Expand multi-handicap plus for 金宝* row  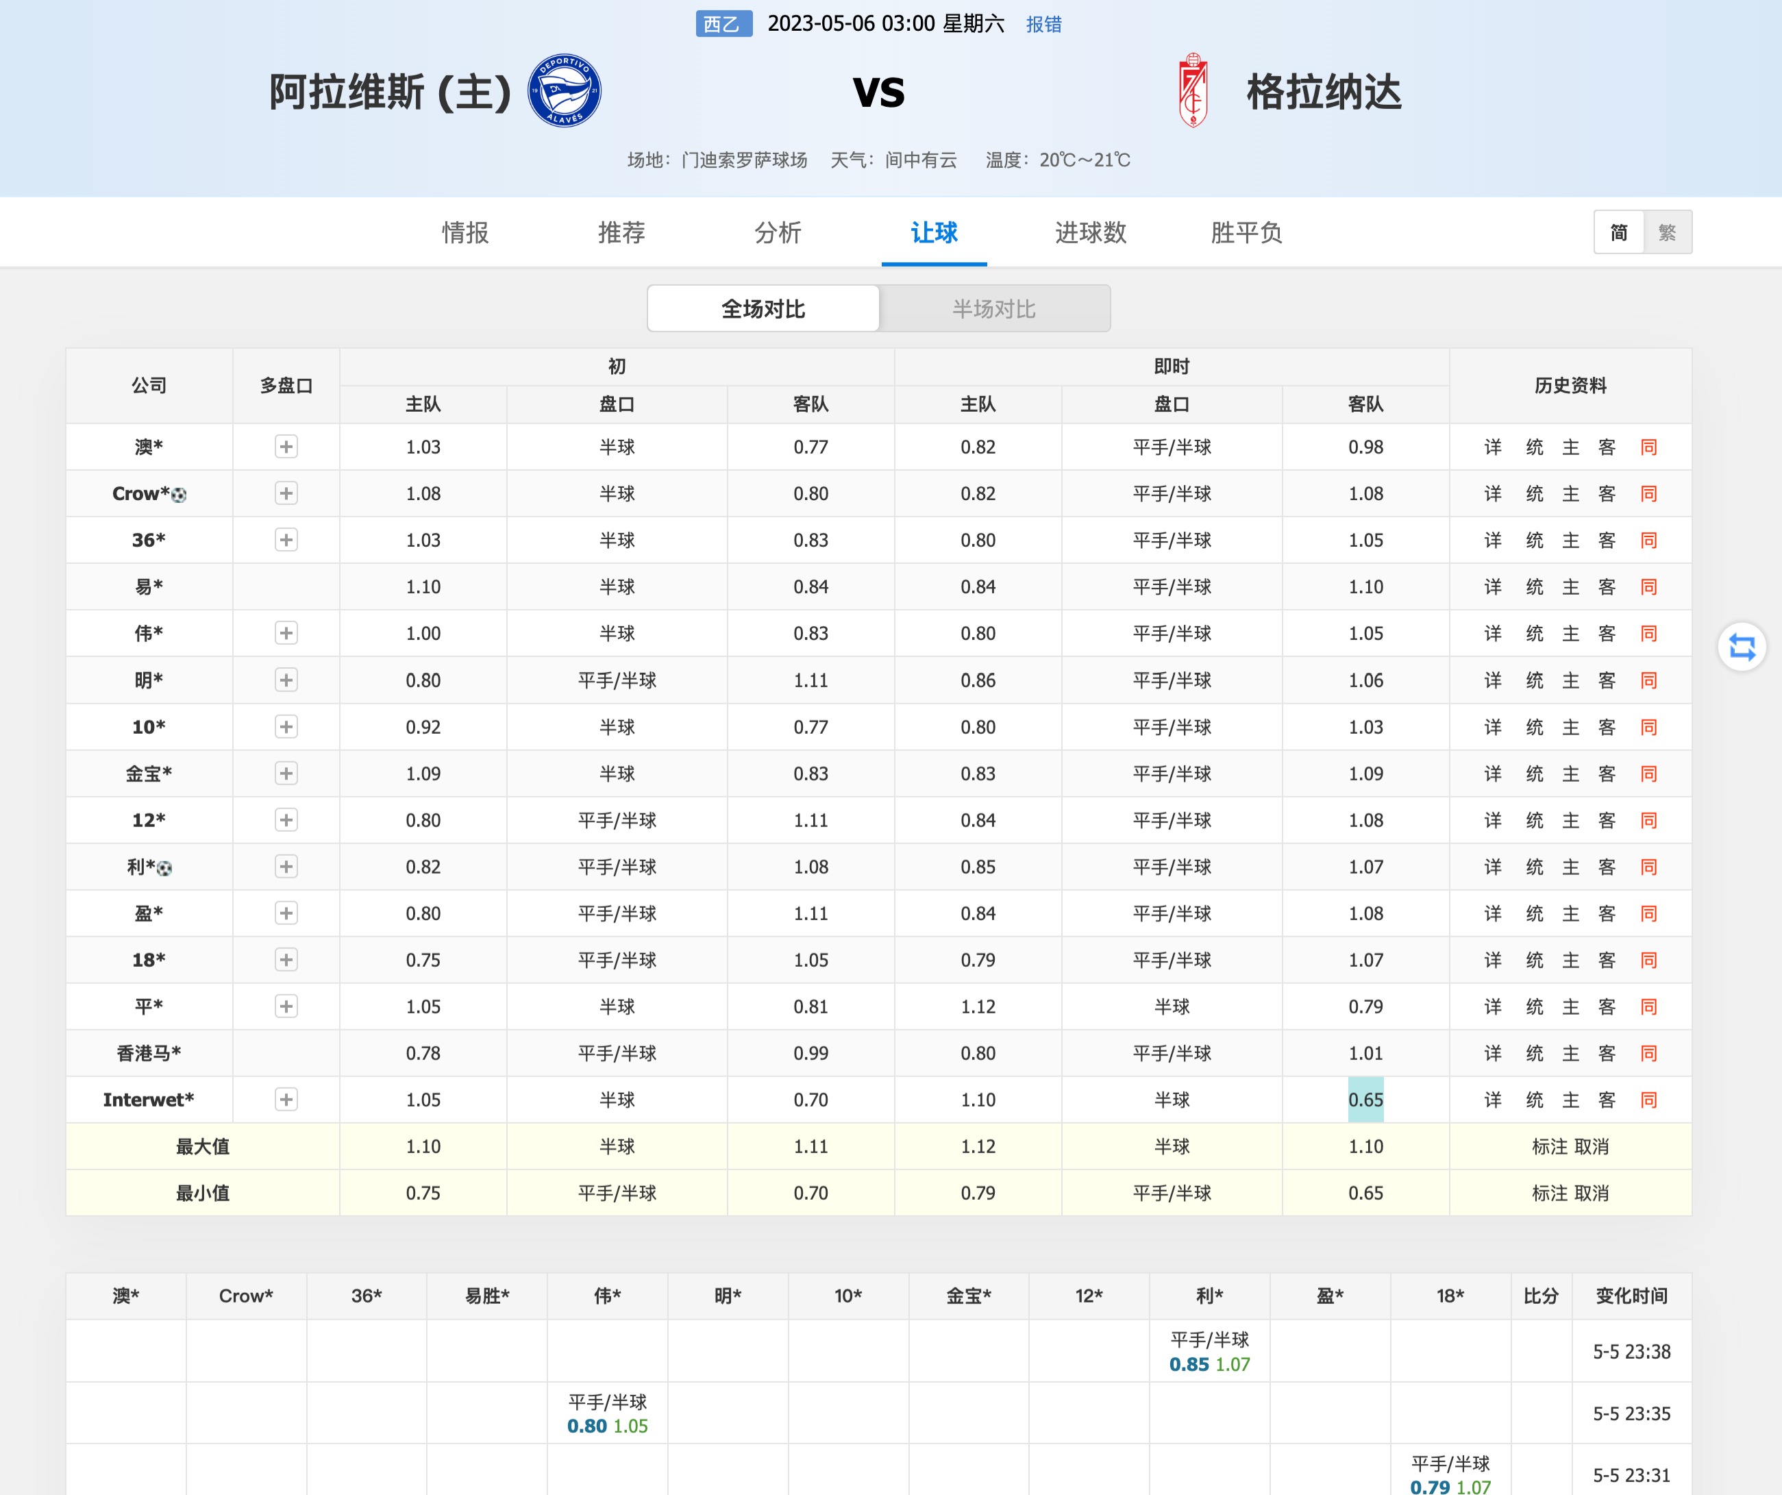click(286, 774)
